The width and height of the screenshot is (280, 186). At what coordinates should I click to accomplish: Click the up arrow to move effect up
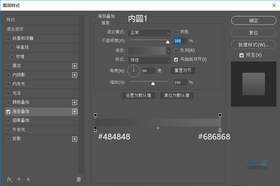point(19,179)
